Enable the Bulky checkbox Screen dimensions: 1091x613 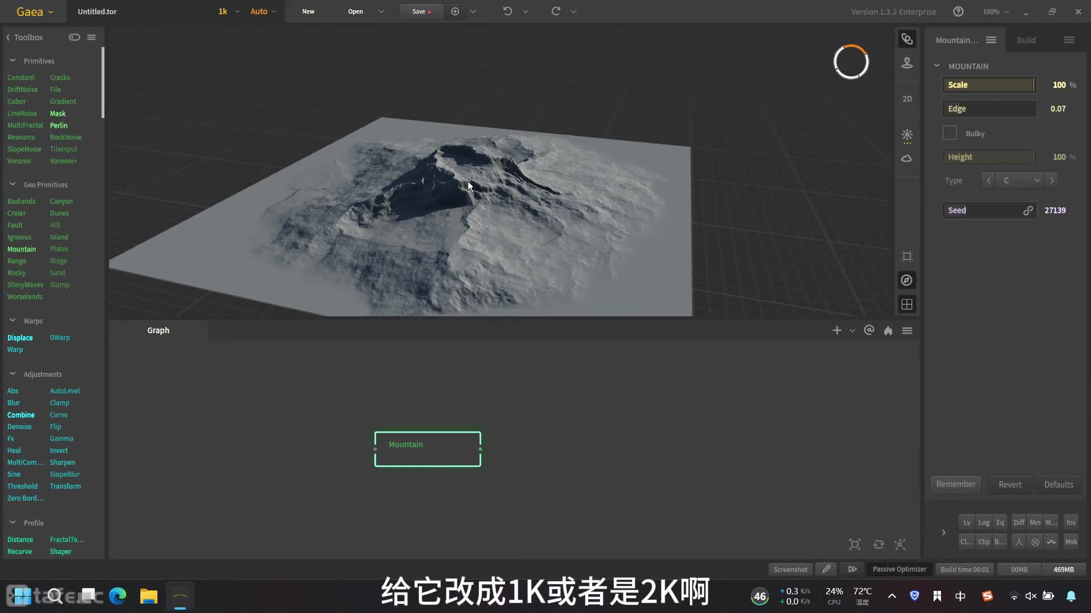[x=950, y=133]
